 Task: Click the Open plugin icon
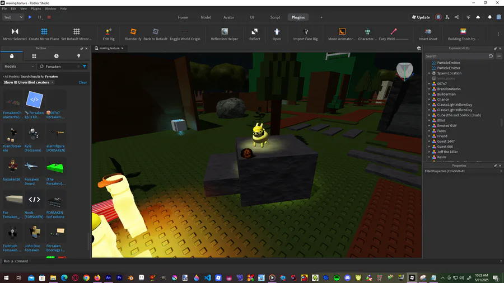277,31
